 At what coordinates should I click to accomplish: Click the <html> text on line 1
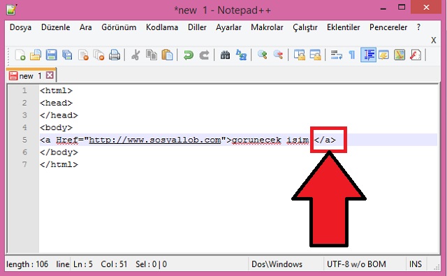[x=56, y=90]
